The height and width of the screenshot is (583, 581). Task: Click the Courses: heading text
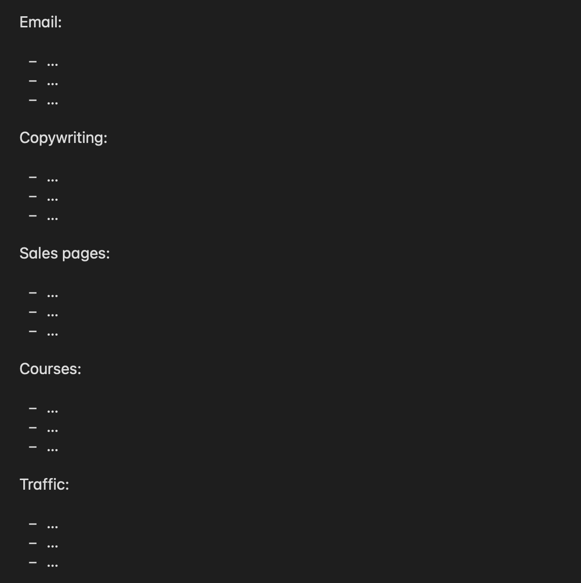[x=50, y=369]
